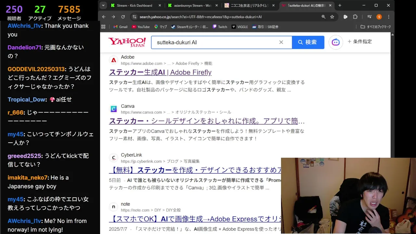Open the note 【スマホでOK】 result link

pyautogui.click(x=195, y=219)
